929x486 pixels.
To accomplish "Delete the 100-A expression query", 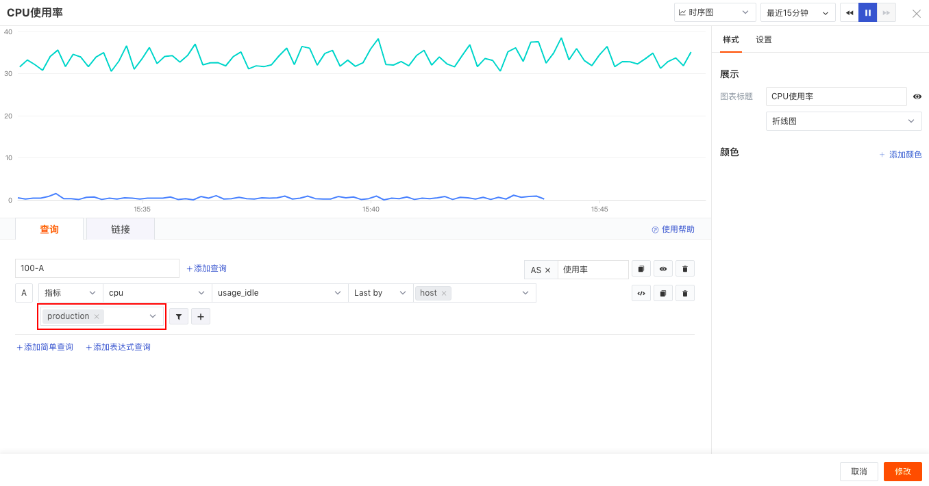I will click(x=684, y=269).
